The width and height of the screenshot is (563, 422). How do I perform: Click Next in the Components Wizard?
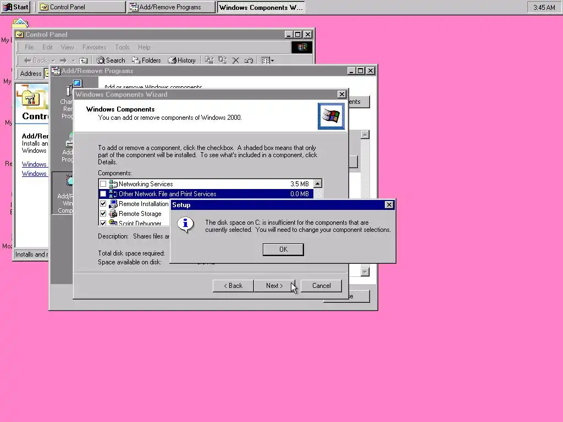274,286
